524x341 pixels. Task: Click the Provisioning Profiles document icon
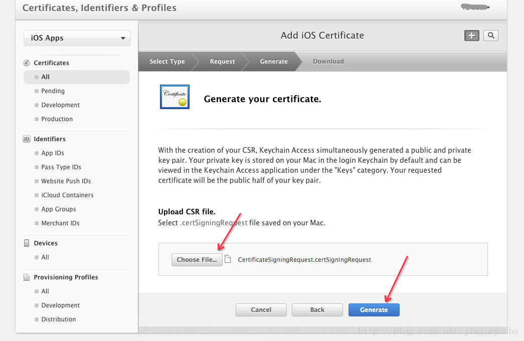tap(27, 277)
